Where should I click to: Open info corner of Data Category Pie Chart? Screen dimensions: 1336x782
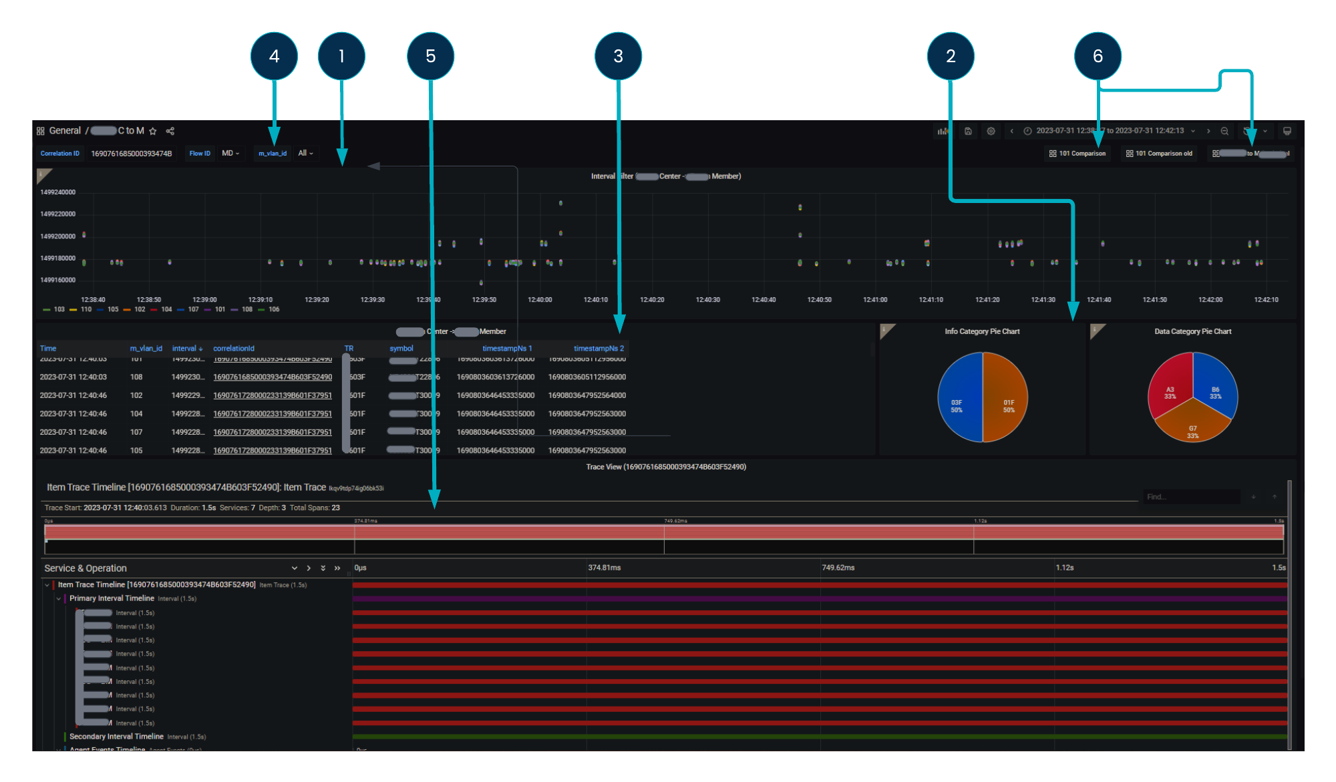point(1097,331)
